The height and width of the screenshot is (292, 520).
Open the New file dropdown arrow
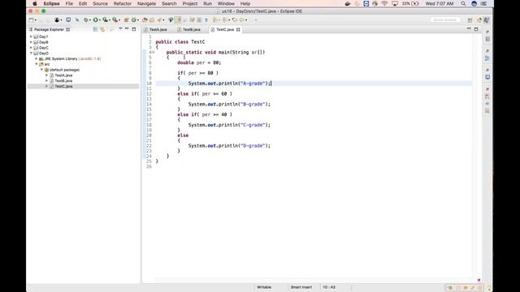pyautogui.click(x=36, y=20)
